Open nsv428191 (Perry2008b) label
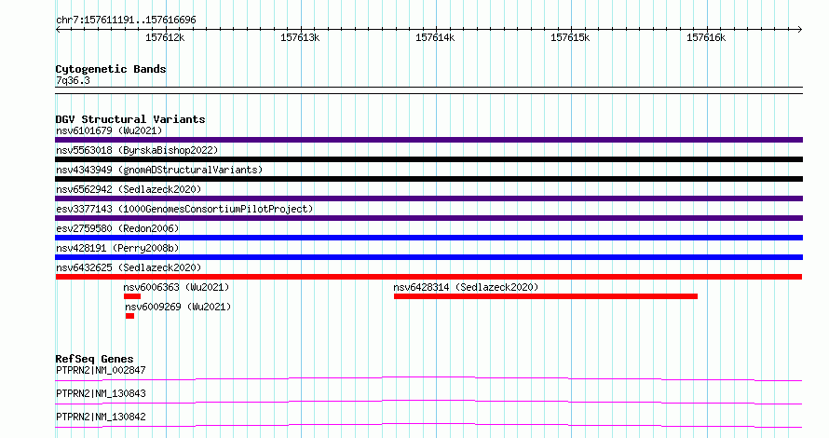Viewport: 829px width, 438px height. (117, 248)
